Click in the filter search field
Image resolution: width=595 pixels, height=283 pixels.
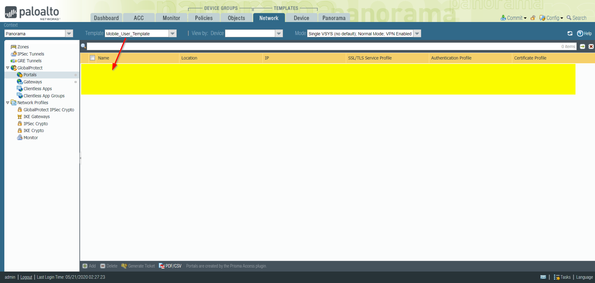pyautogui.click(x=332, y=46)
